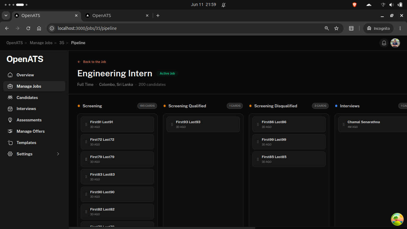Click the Interviews calendar icon
Image resolution: width=407 pixels, height=229 pixels.
point(10,109)
